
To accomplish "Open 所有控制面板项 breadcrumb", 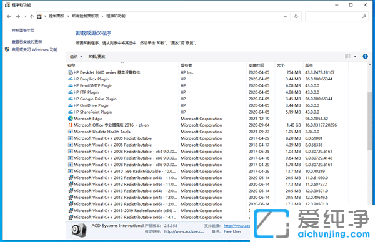I will (x=86, y=16).
